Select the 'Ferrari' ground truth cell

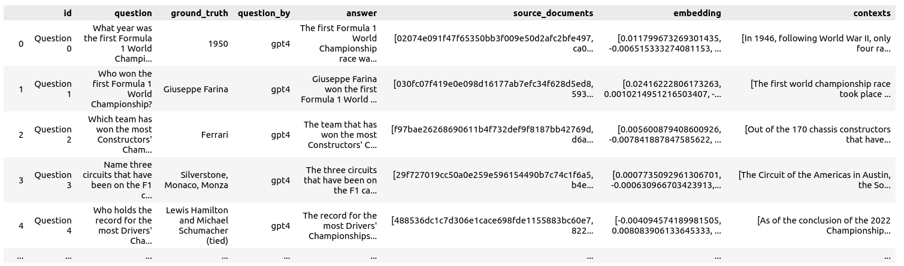coord(214,135)
